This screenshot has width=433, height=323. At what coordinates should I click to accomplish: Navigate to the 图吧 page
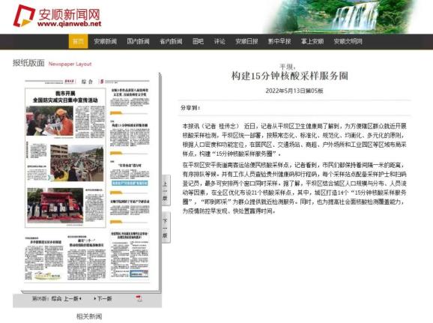[198, 41]
